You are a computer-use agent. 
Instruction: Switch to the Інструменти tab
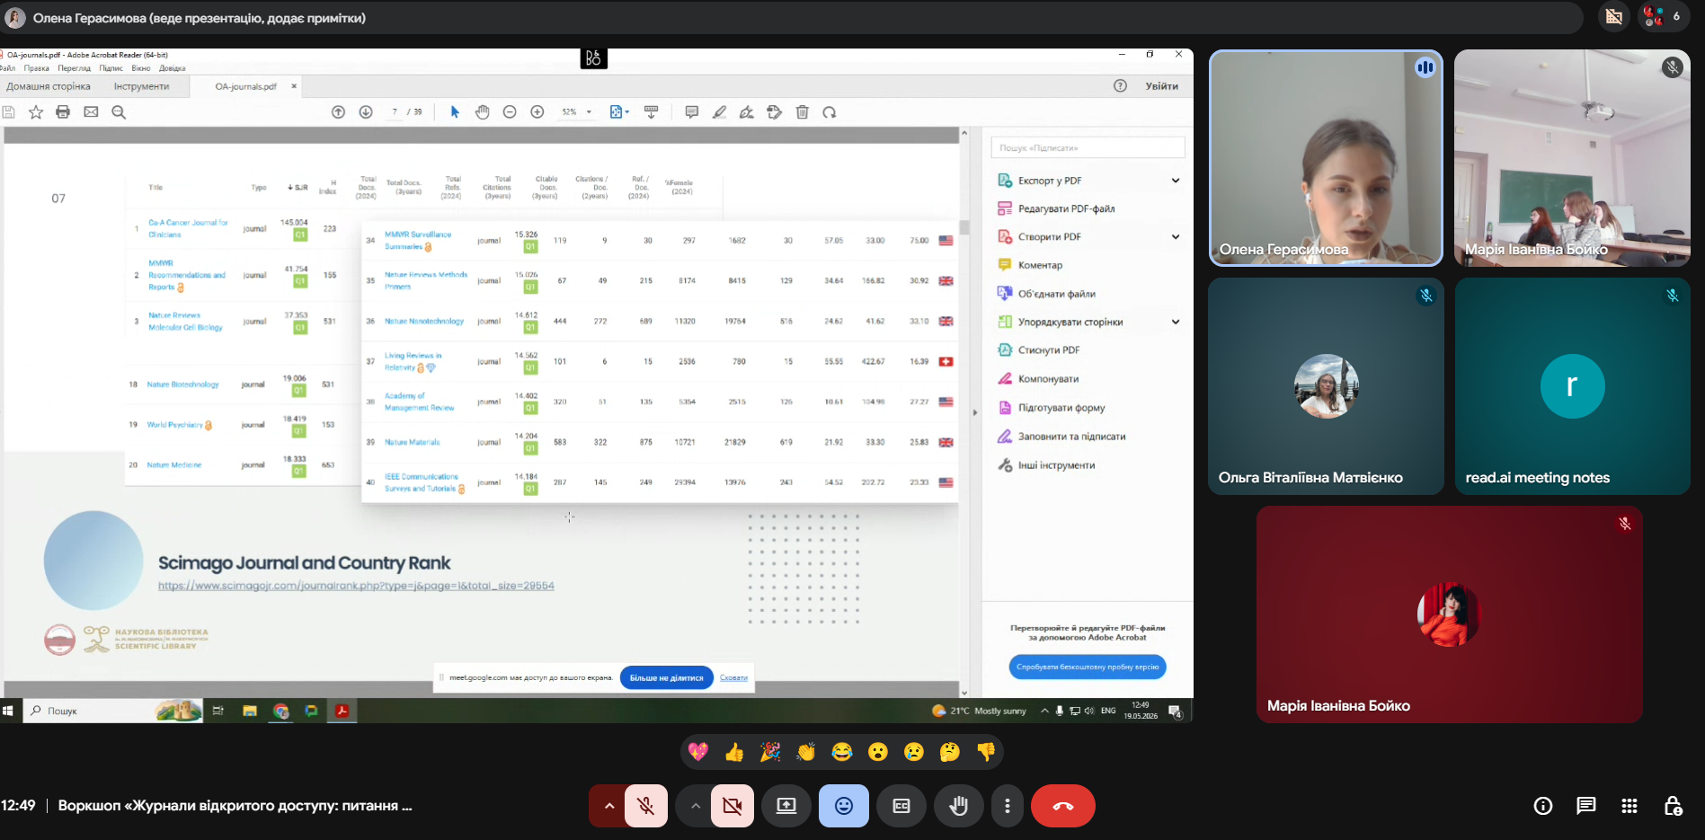click(x=142, y=86)
